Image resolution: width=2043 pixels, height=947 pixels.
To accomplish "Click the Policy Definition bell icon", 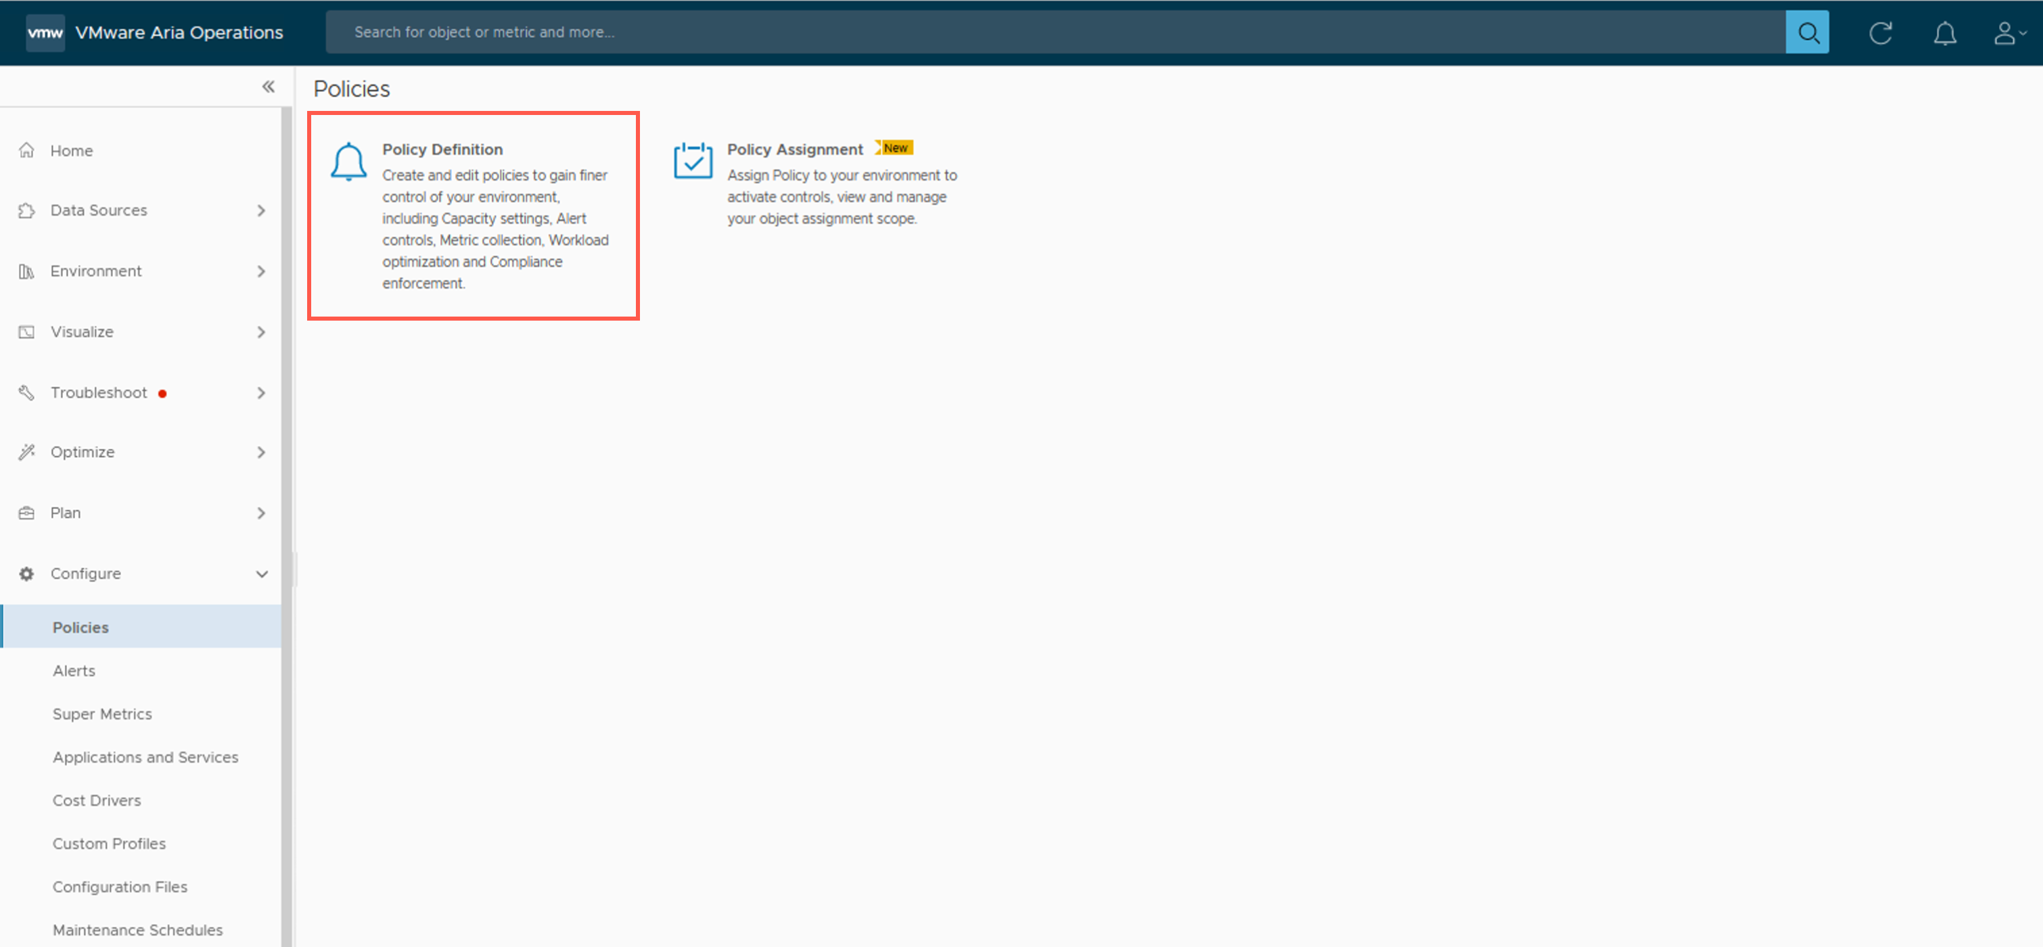I will click(x=348, y=162).
